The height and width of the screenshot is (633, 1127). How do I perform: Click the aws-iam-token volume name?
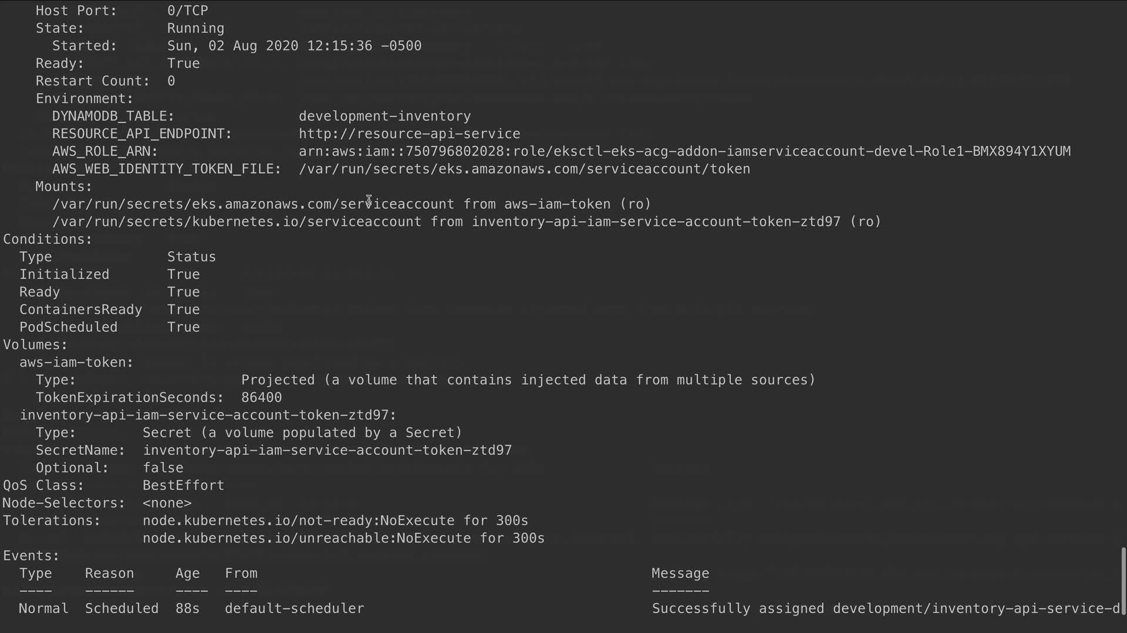coord(76,362)
